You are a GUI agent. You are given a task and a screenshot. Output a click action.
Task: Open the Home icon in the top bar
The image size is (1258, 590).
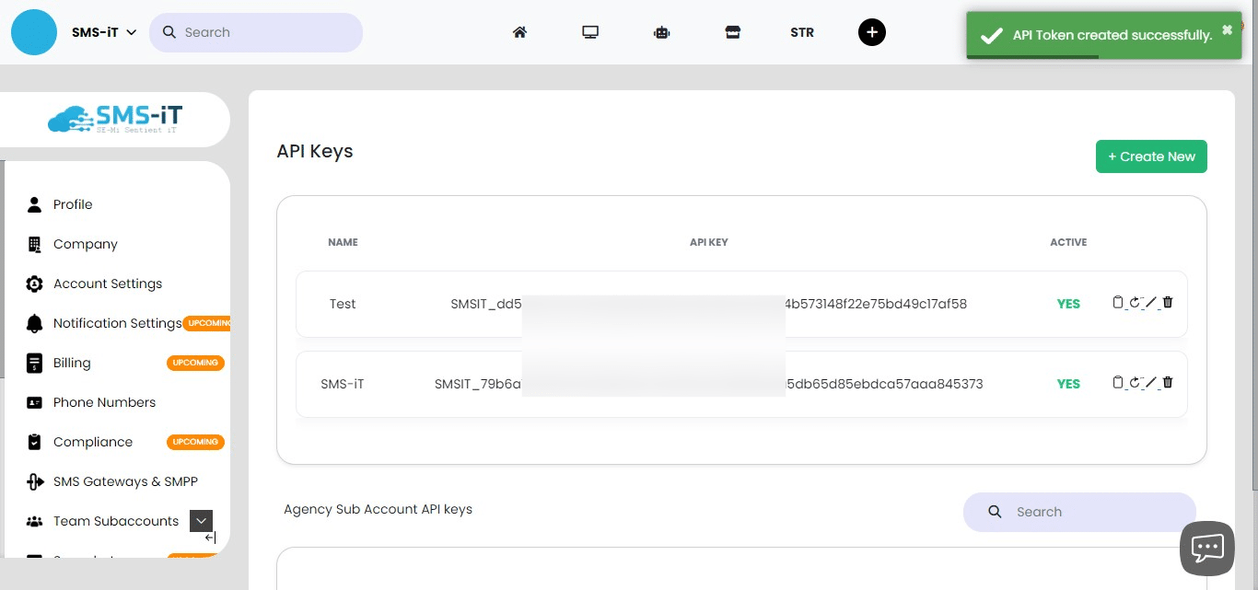(519, 31)
